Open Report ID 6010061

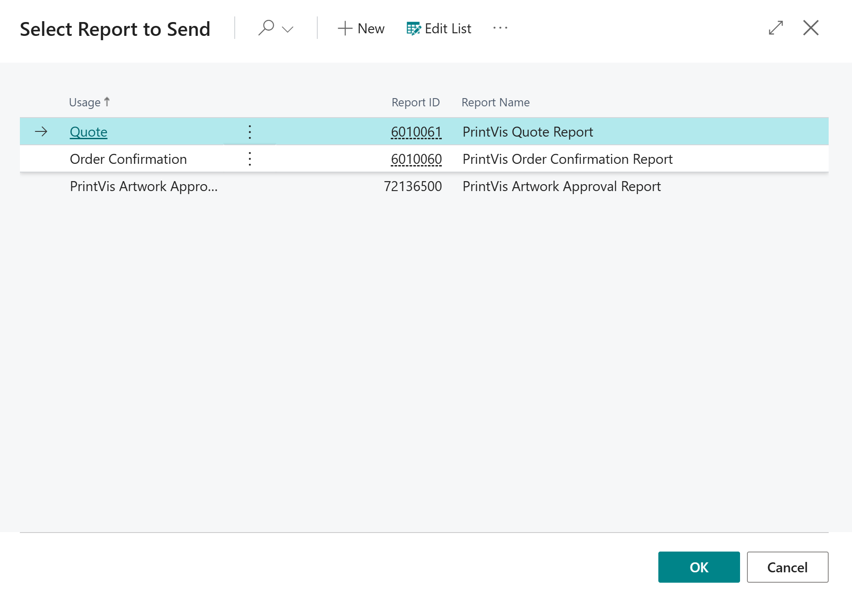pos(416,132)
